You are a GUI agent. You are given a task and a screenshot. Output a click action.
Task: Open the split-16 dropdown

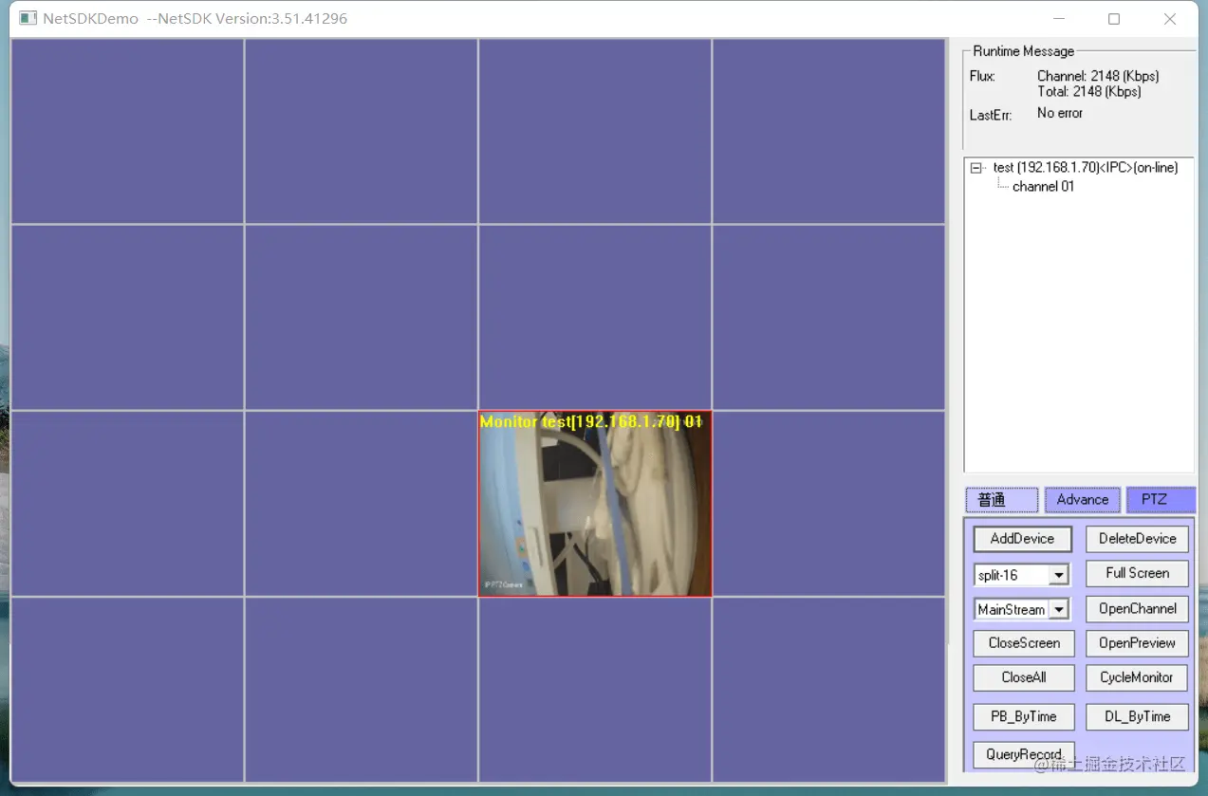tap(1059, 575)
